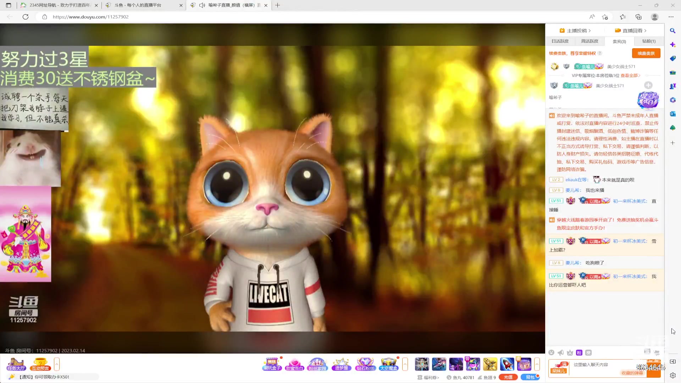Open the 钻石粉丝 diamond fans icon

365,364
